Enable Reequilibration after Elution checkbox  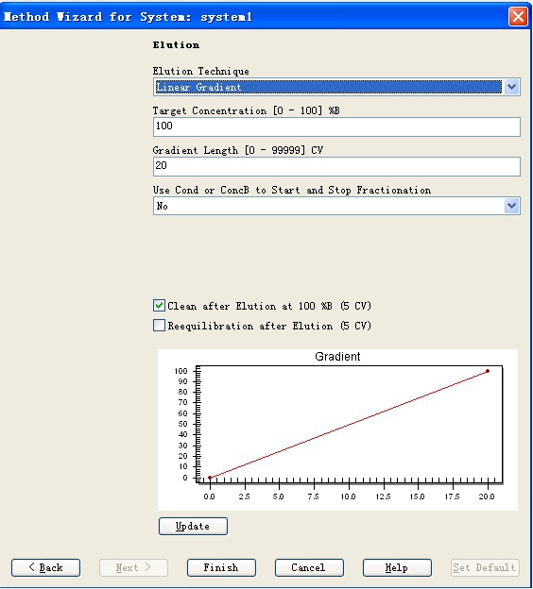click(x=159, y=325)
